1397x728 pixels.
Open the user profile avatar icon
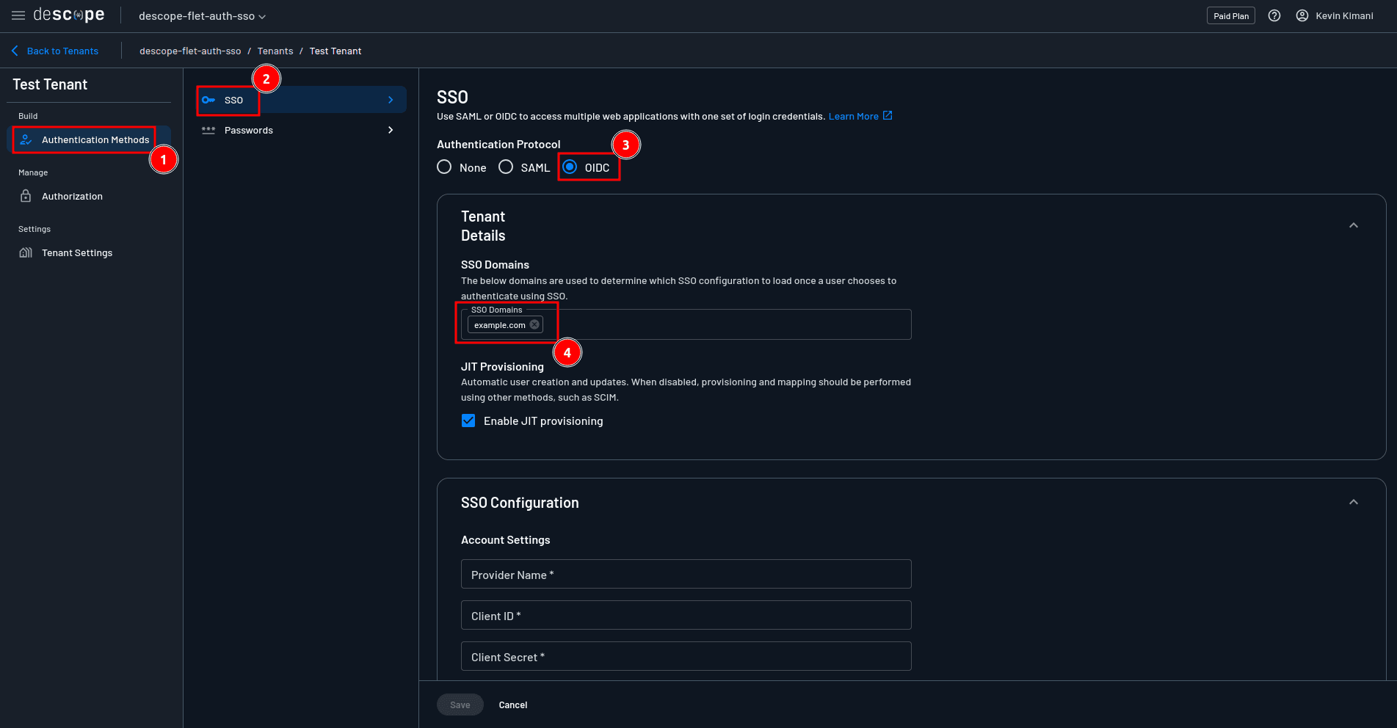1302,15
